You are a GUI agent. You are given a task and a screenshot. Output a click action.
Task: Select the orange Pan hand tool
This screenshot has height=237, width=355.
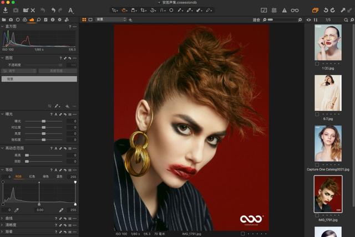(124, 10)
